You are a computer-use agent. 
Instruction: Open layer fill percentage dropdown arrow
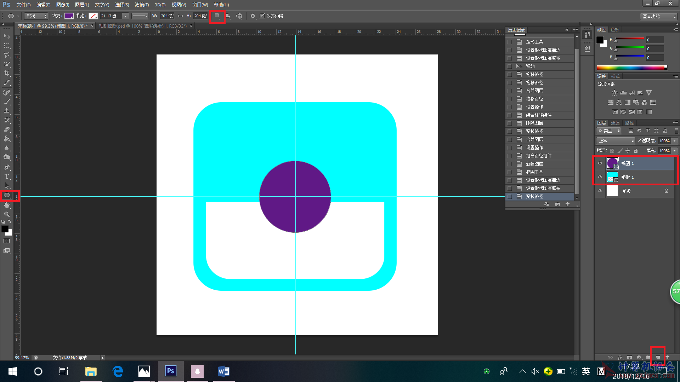point(675,151)
